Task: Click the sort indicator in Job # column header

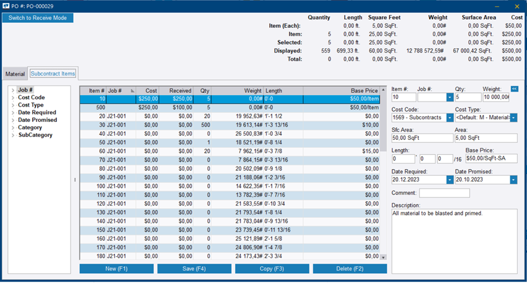Action: coord(132,90)
